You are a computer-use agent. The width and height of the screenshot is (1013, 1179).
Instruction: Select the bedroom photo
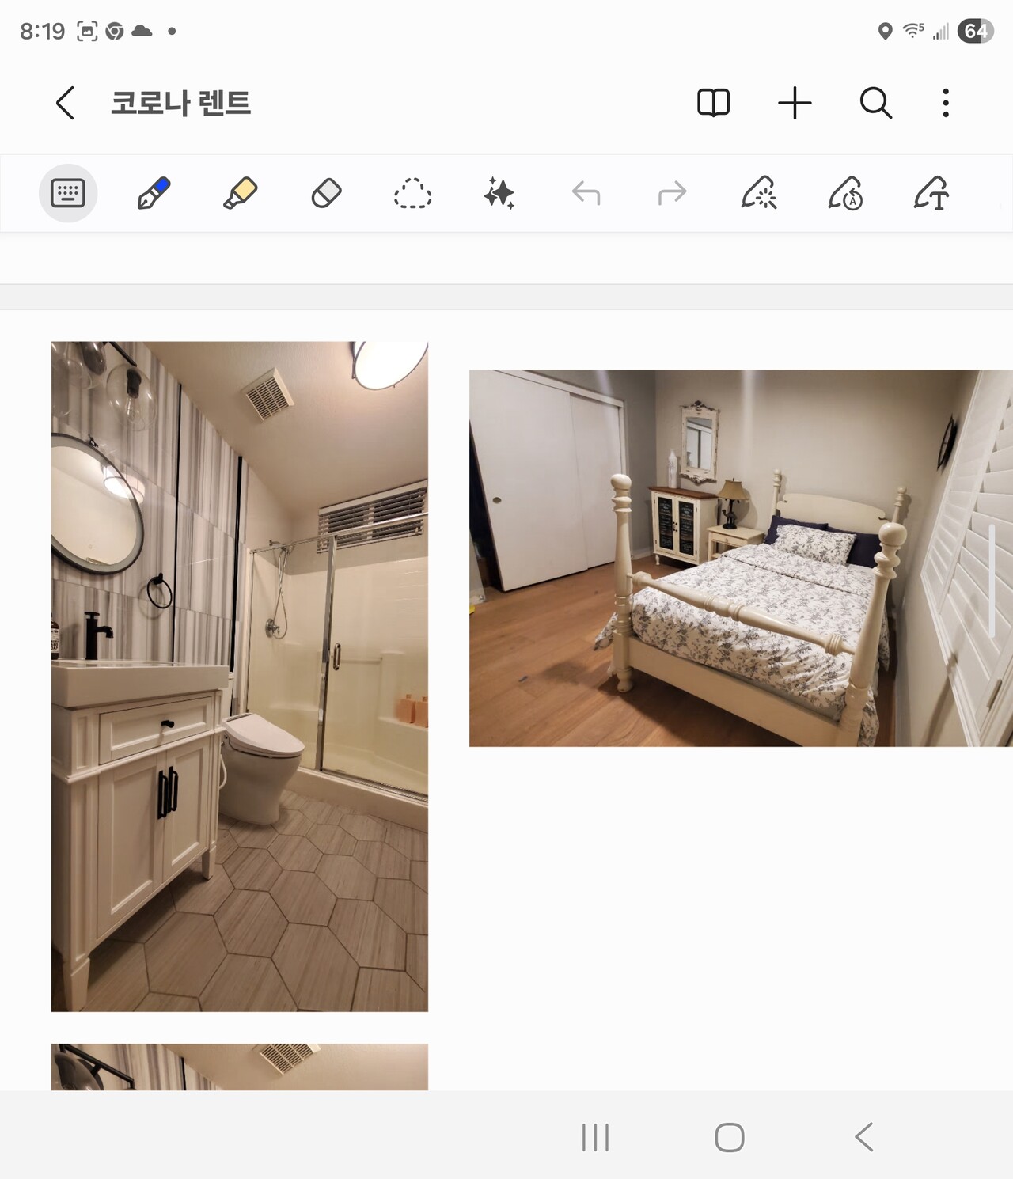[x=740, y=558]
